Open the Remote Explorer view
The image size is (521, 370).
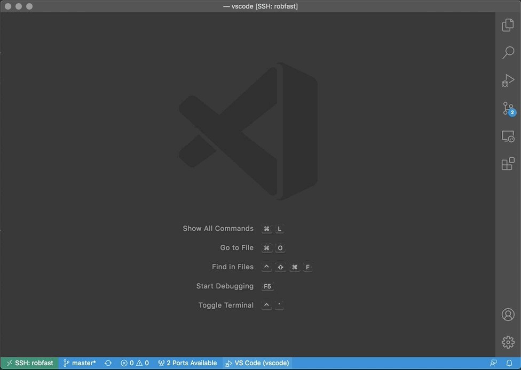click(x=508, y=136)
